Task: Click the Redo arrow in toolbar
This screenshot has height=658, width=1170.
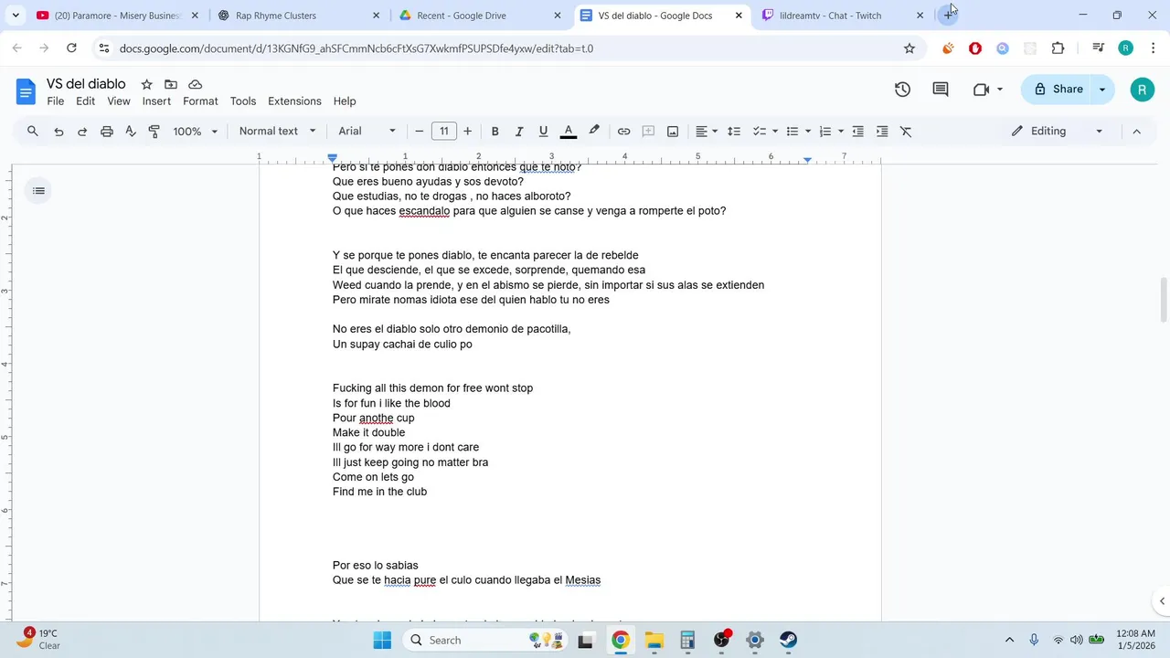Action: tap(82, 132)
